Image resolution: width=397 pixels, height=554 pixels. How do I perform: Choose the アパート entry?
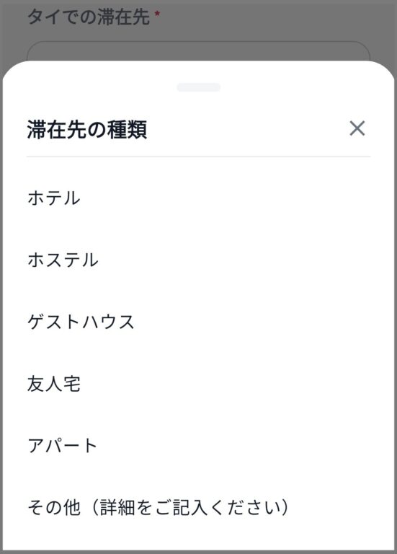[x=198, y=446]
